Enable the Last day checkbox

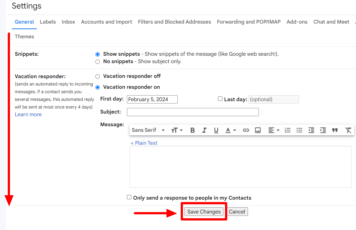[x=220, y=99]
